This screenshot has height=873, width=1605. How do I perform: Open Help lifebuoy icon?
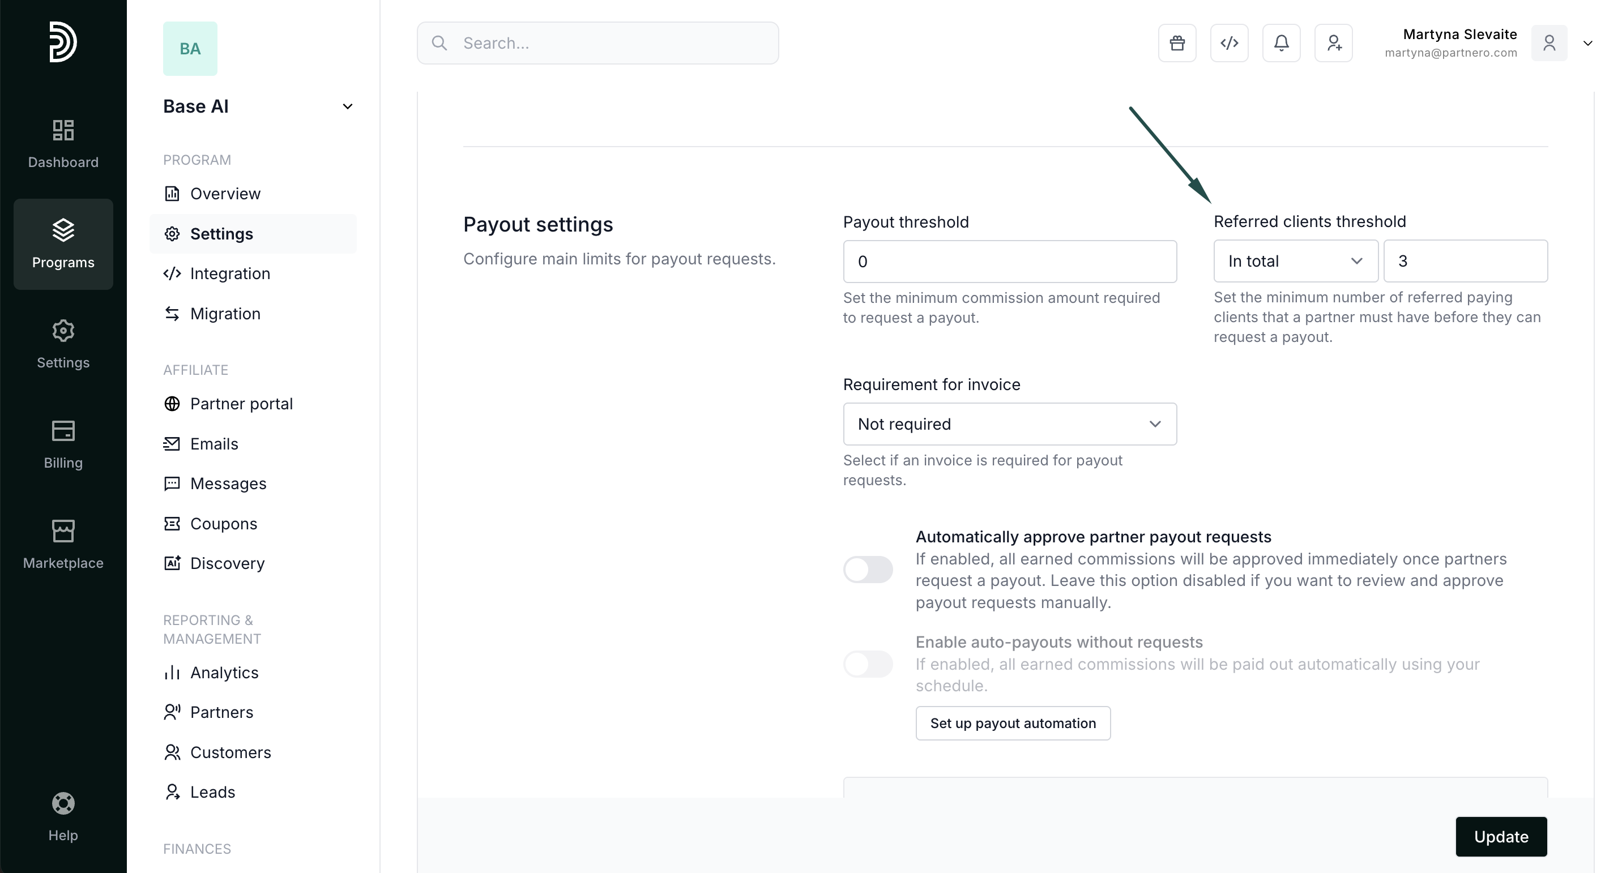point(63,816)
